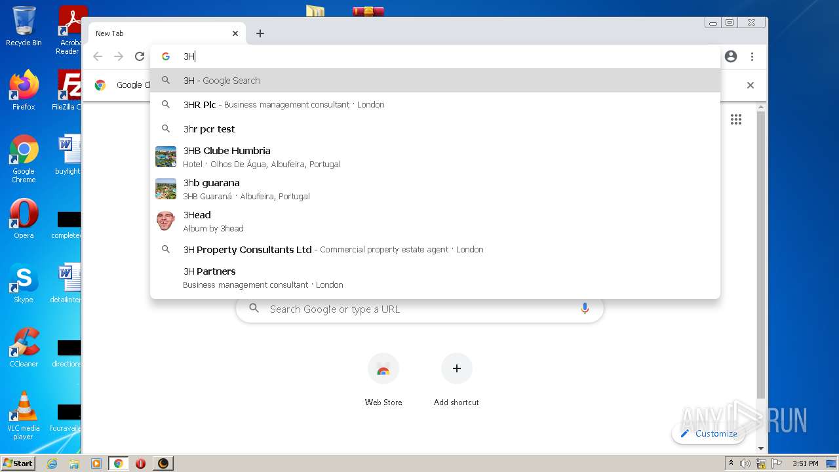
Task: Choose the '3hr pcr test' suggestion
Action: (x=435, y=128)
